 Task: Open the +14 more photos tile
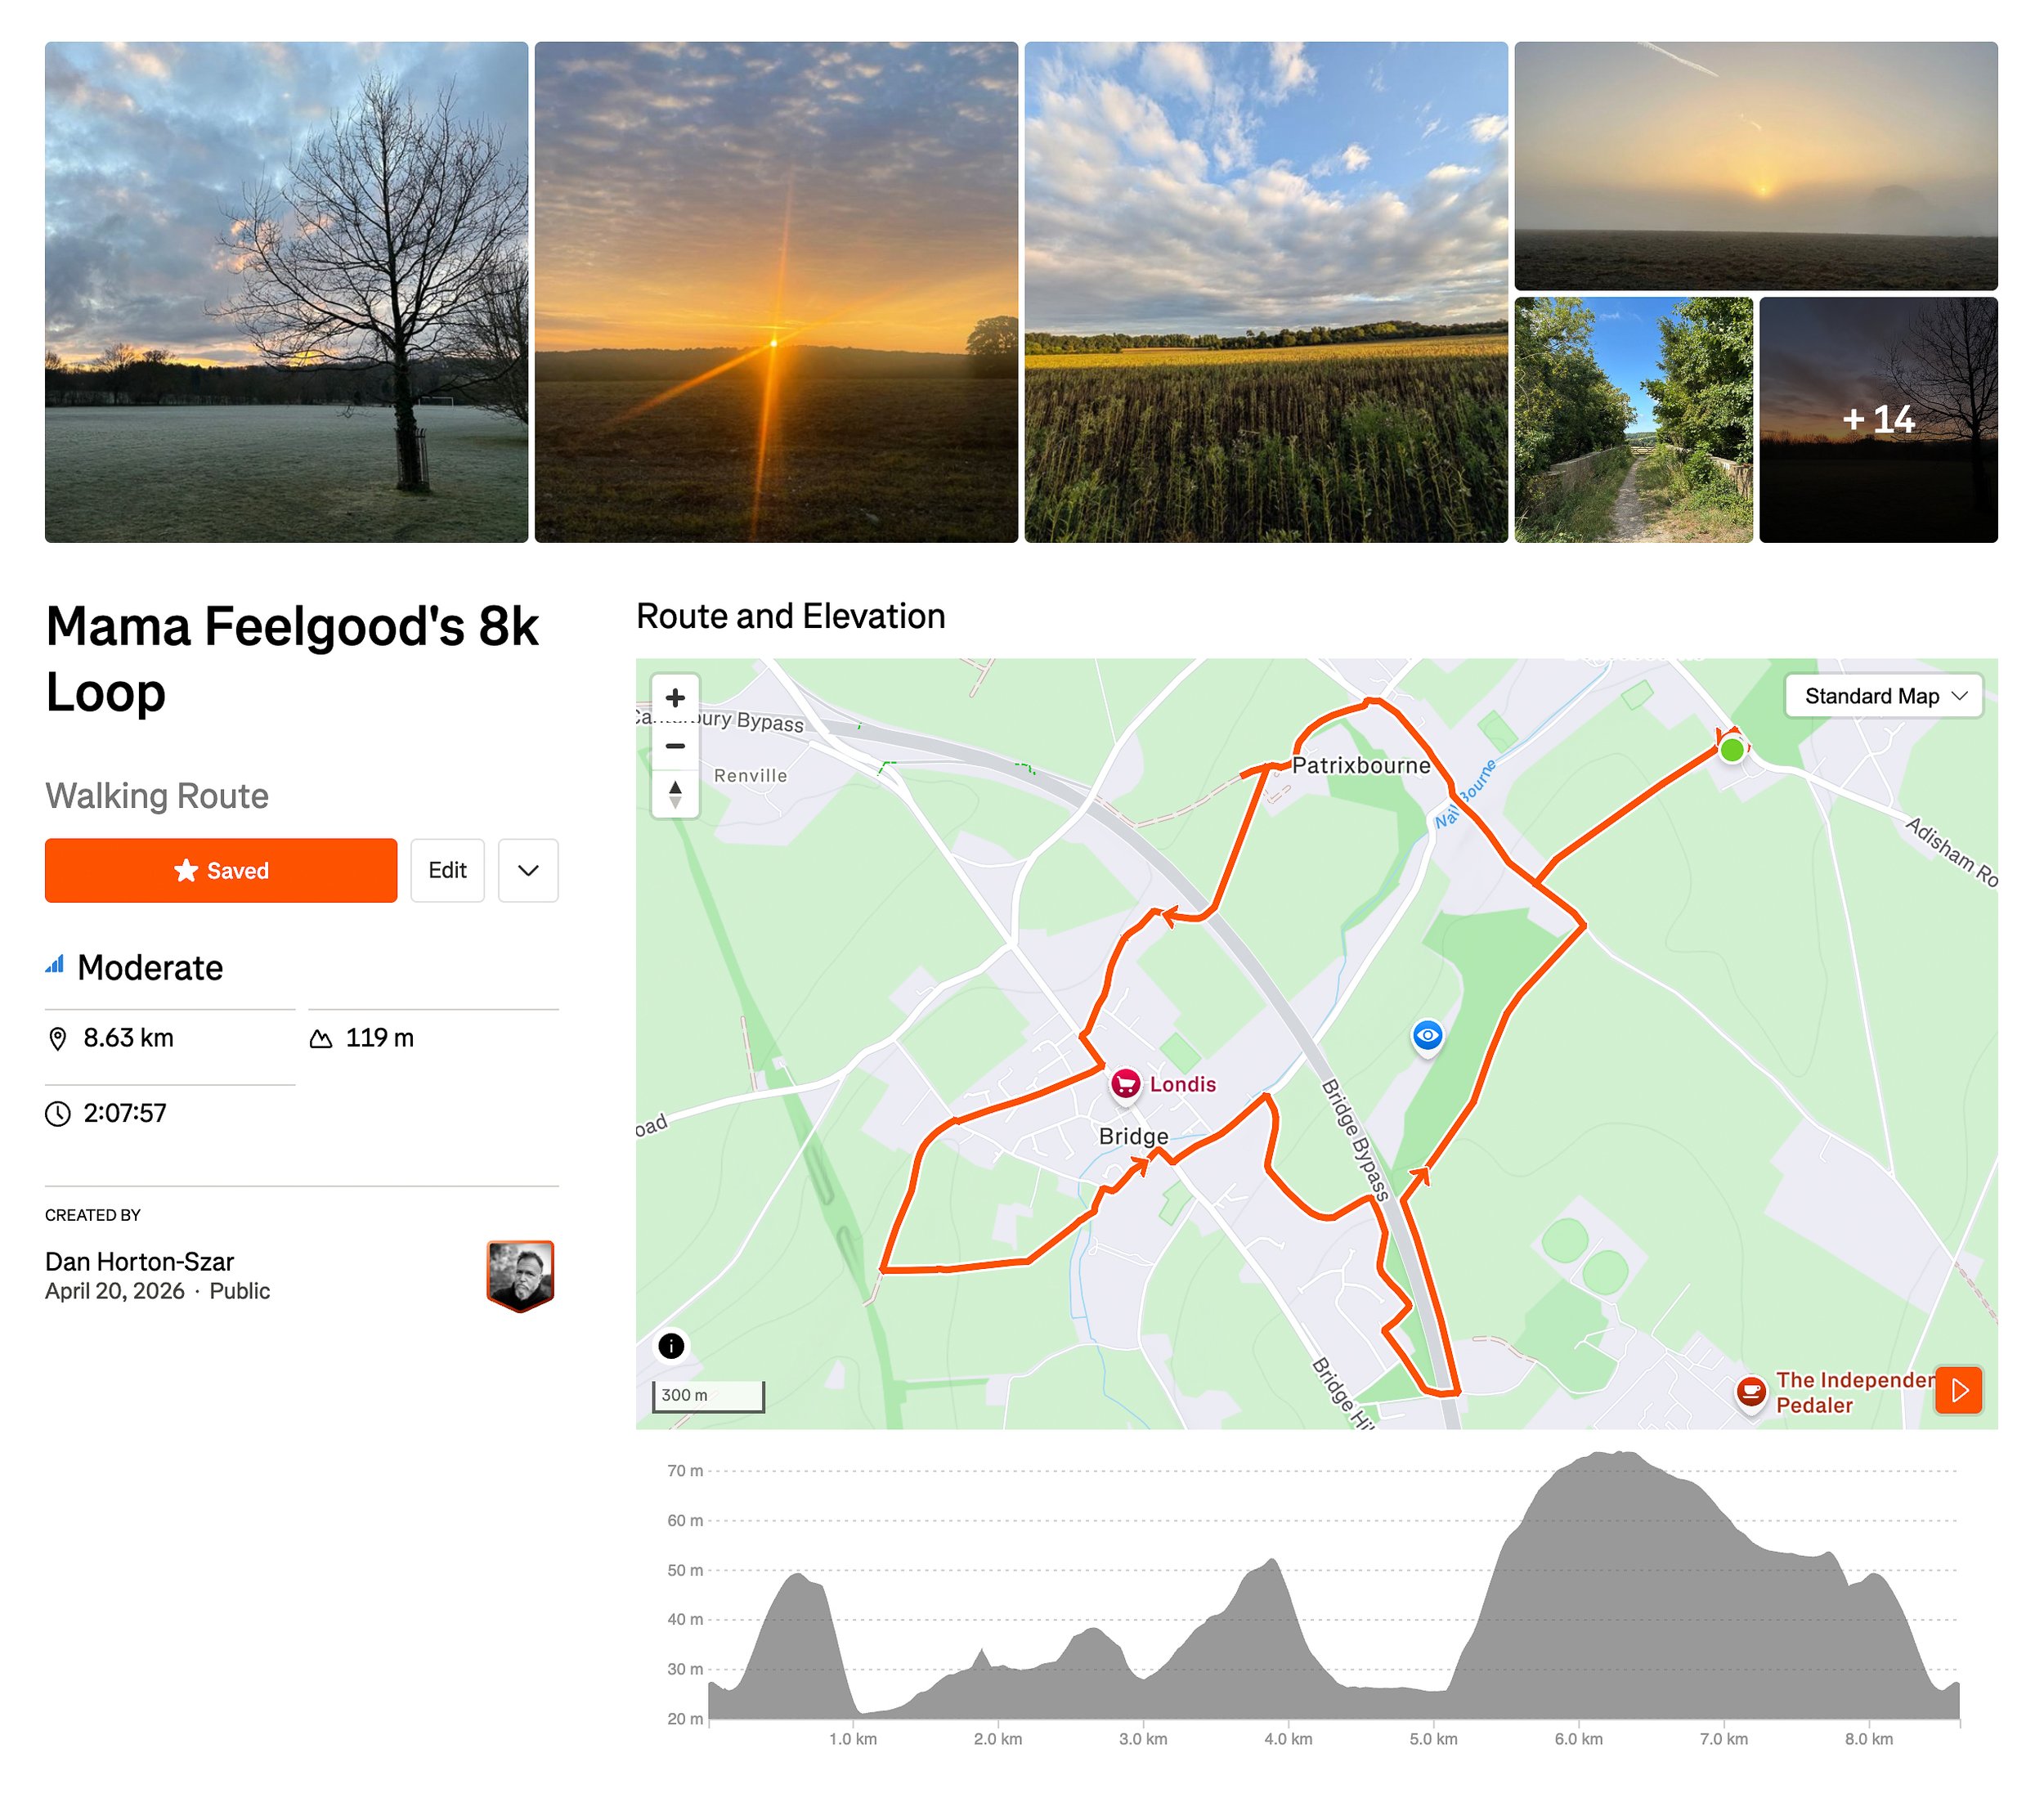click(1878, 420)
